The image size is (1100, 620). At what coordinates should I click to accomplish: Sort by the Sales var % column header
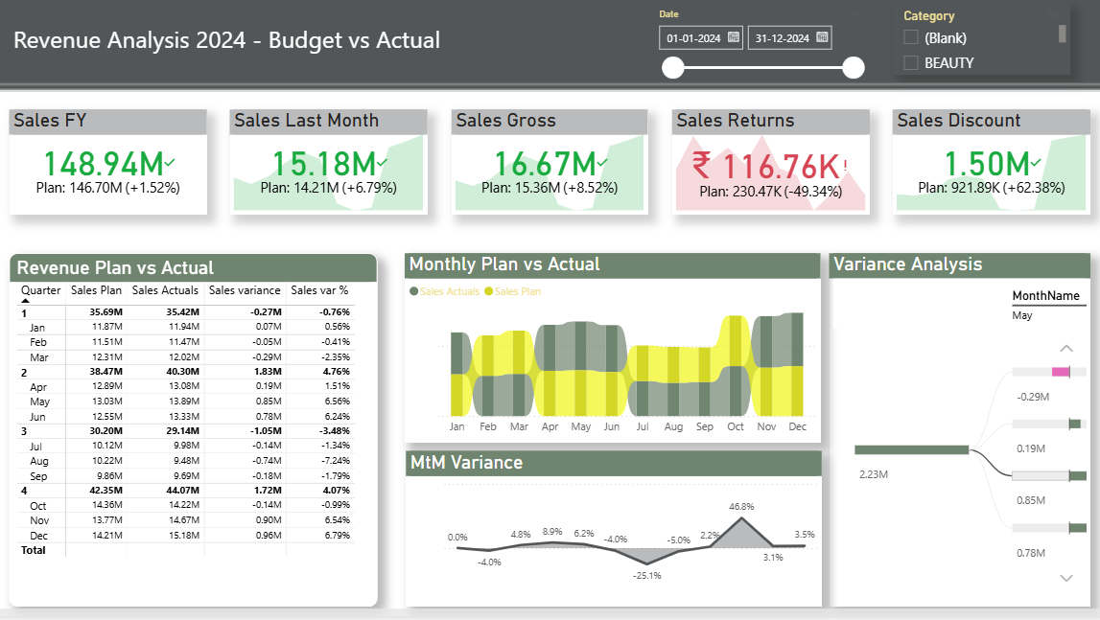(319, 290)
